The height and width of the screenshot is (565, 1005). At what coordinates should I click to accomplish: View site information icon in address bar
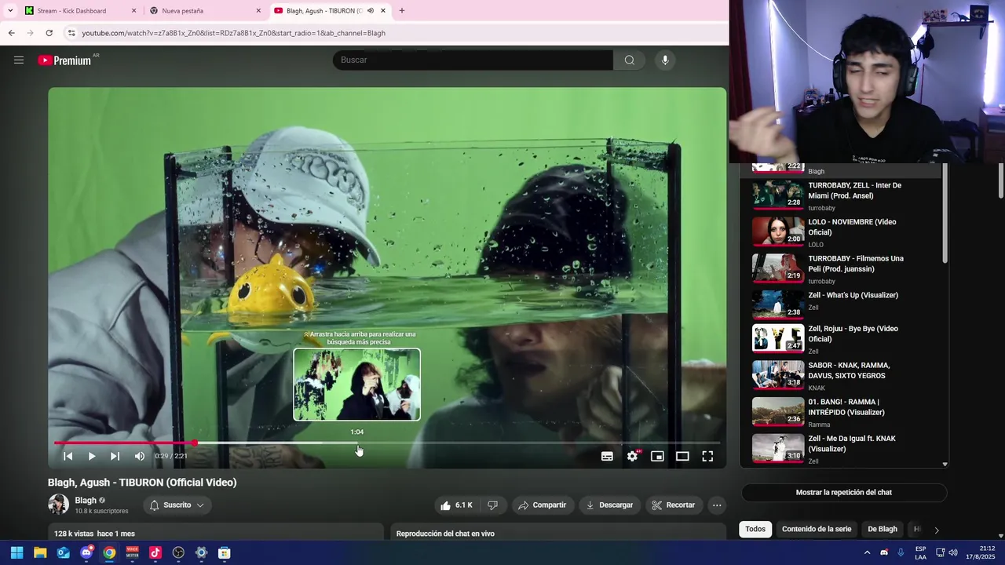[x=71, y=33]
